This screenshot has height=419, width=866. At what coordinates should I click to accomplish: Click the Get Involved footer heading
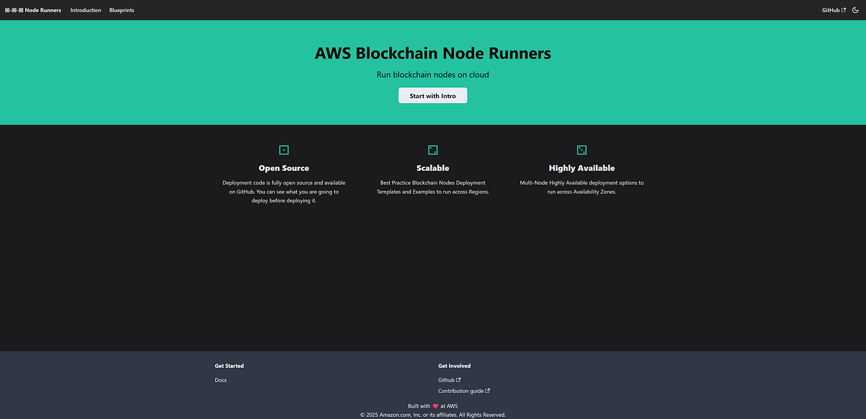pos(454,366)
